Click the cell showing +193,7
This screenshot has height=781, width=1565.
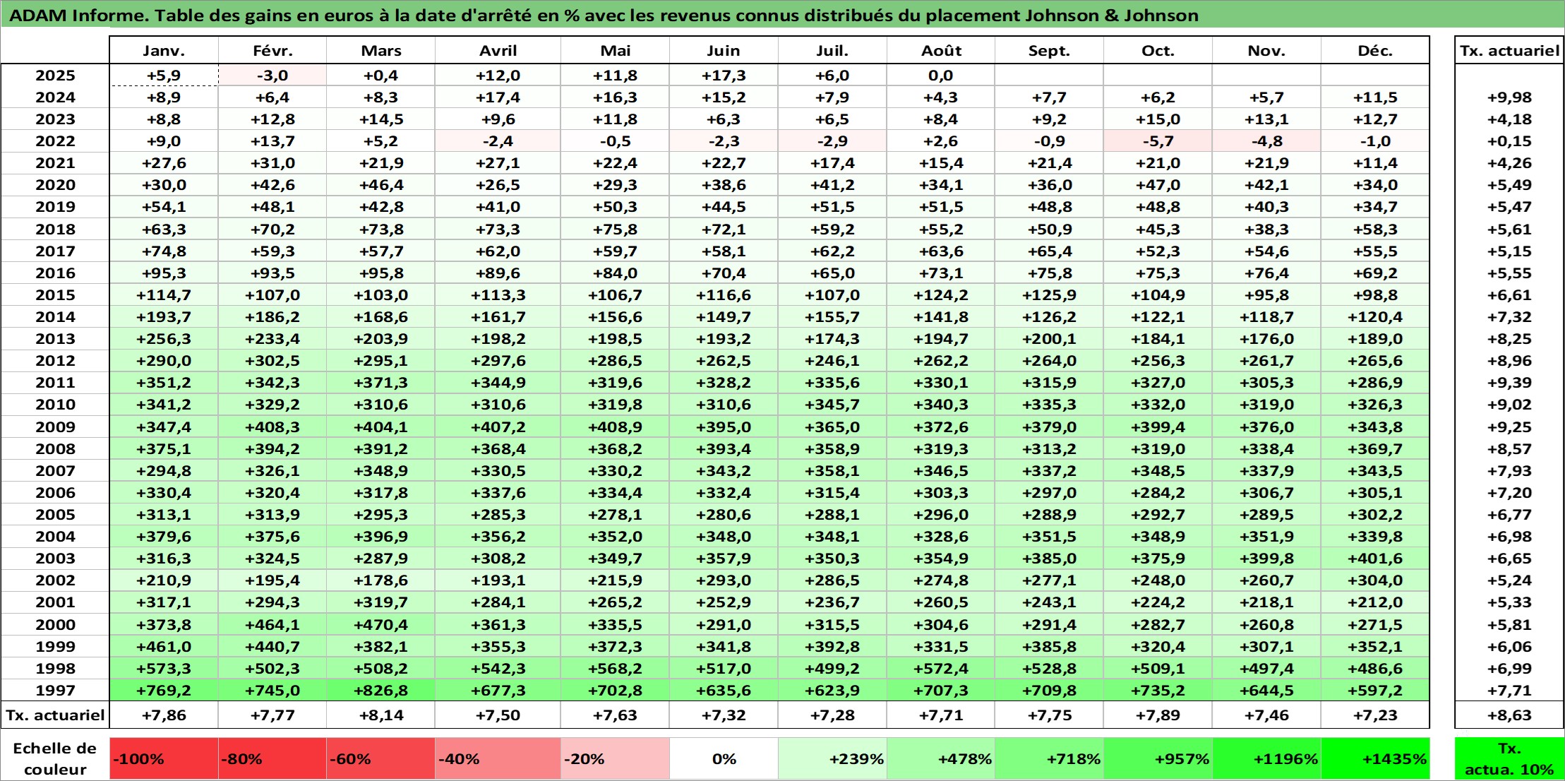(164, 317)
